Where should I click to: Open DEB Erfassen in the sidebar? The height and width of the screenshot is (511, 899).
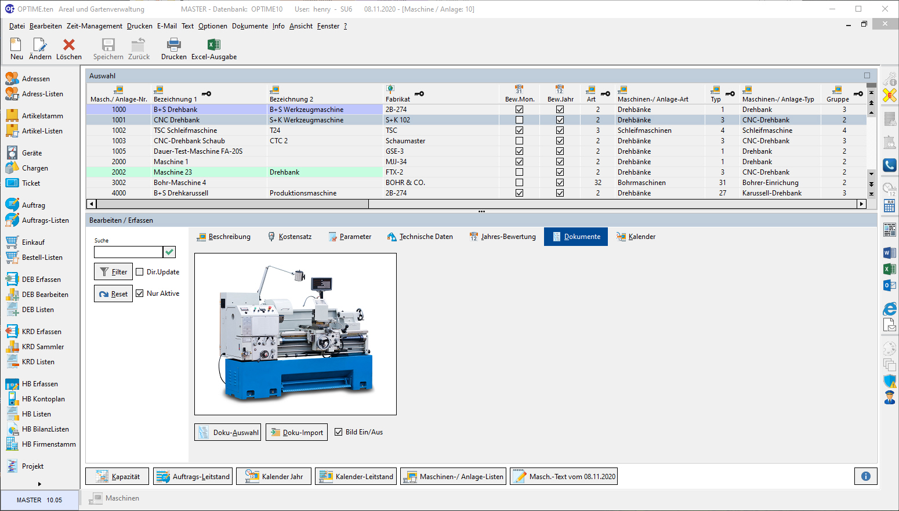[x=41, y=280]
